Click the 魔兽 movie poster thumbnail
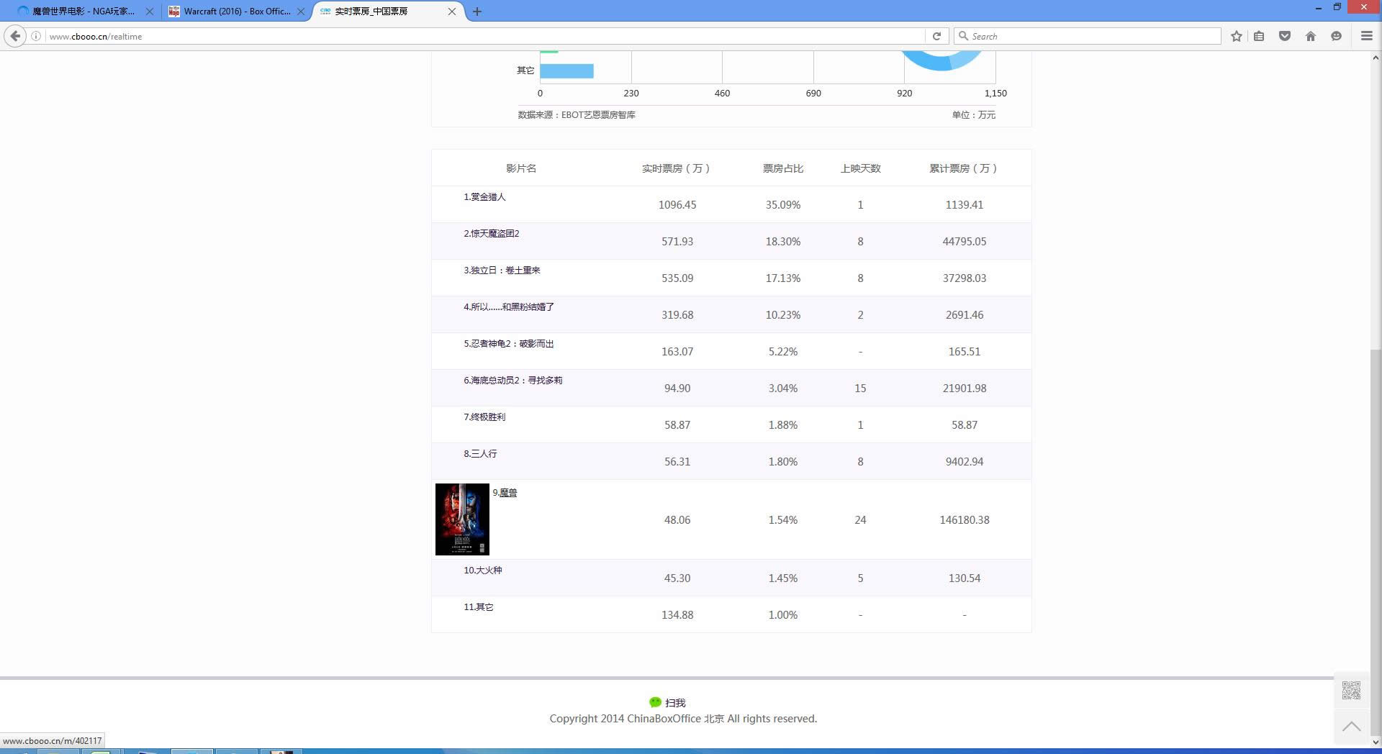Screen dimensions: 1382x754 461,519
